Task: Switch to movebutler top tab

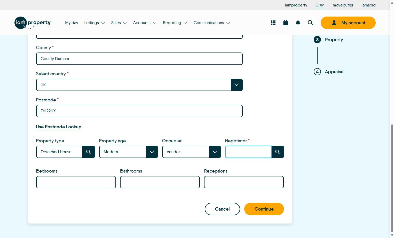Action: [343, 5]
